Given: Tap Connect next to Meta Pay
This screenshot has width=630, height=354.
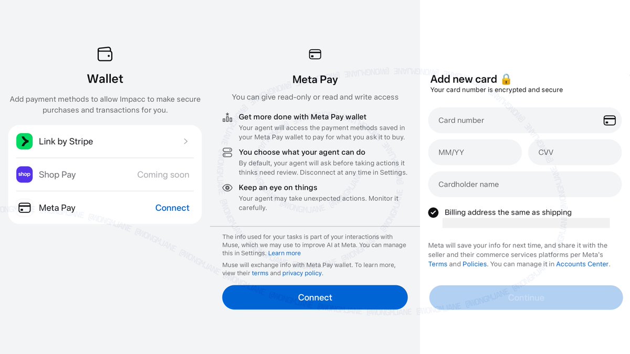Looking at the screenshot, I should tap(172, 208).
